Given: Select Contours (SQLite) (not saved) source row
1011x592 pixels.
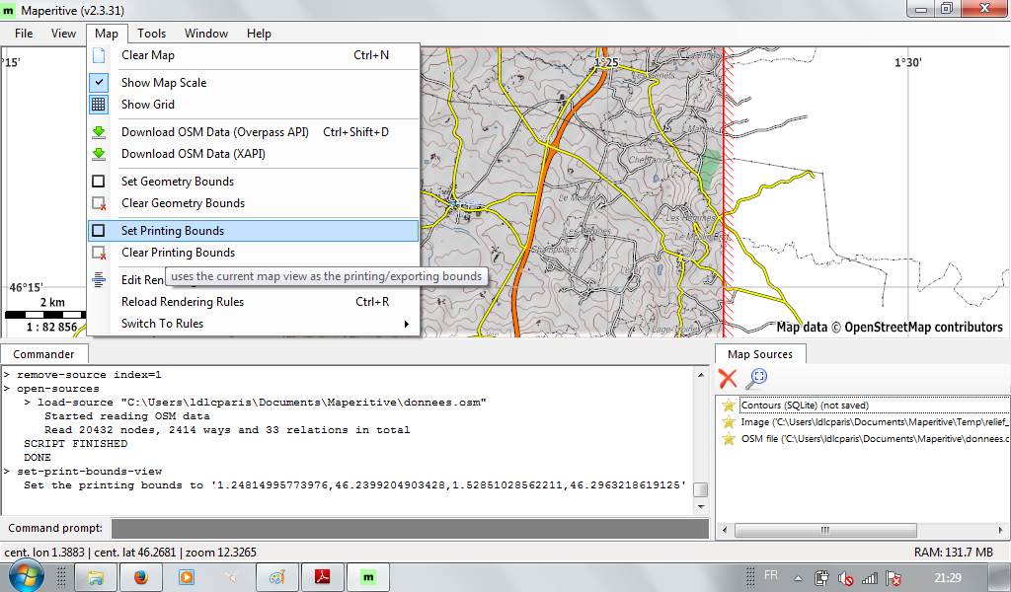Looking at the screenshot, I should coord(863,406).
